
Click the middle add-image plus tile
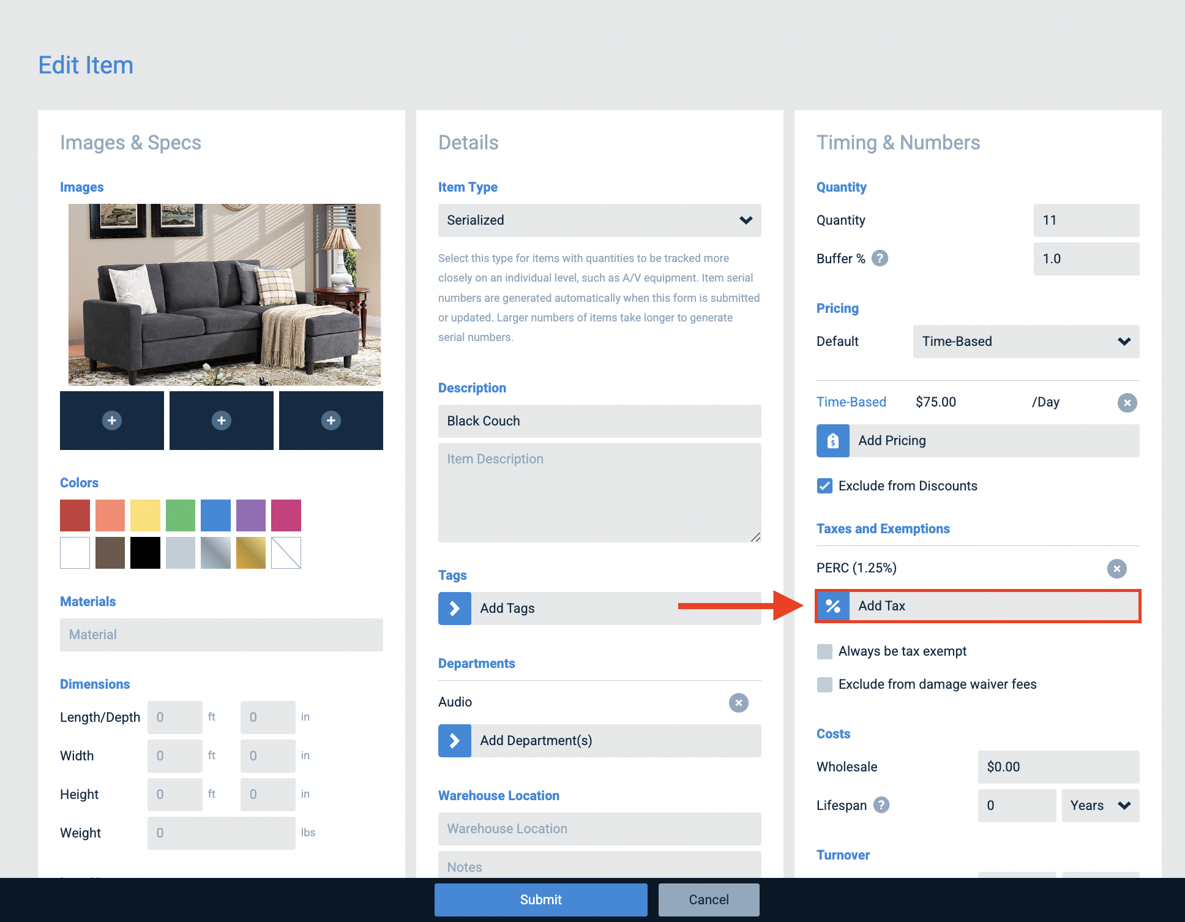222,421
